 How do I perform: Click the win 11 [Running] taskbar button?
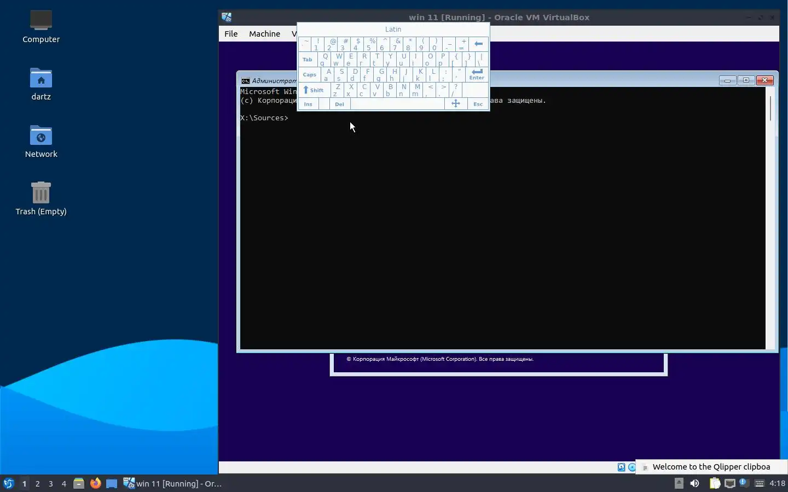[172, 483]
